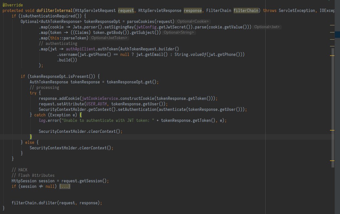Screen dimensions: 340x214
Task: Click Jwts.parser() in the first map call
Action: (x=87, y=27)
